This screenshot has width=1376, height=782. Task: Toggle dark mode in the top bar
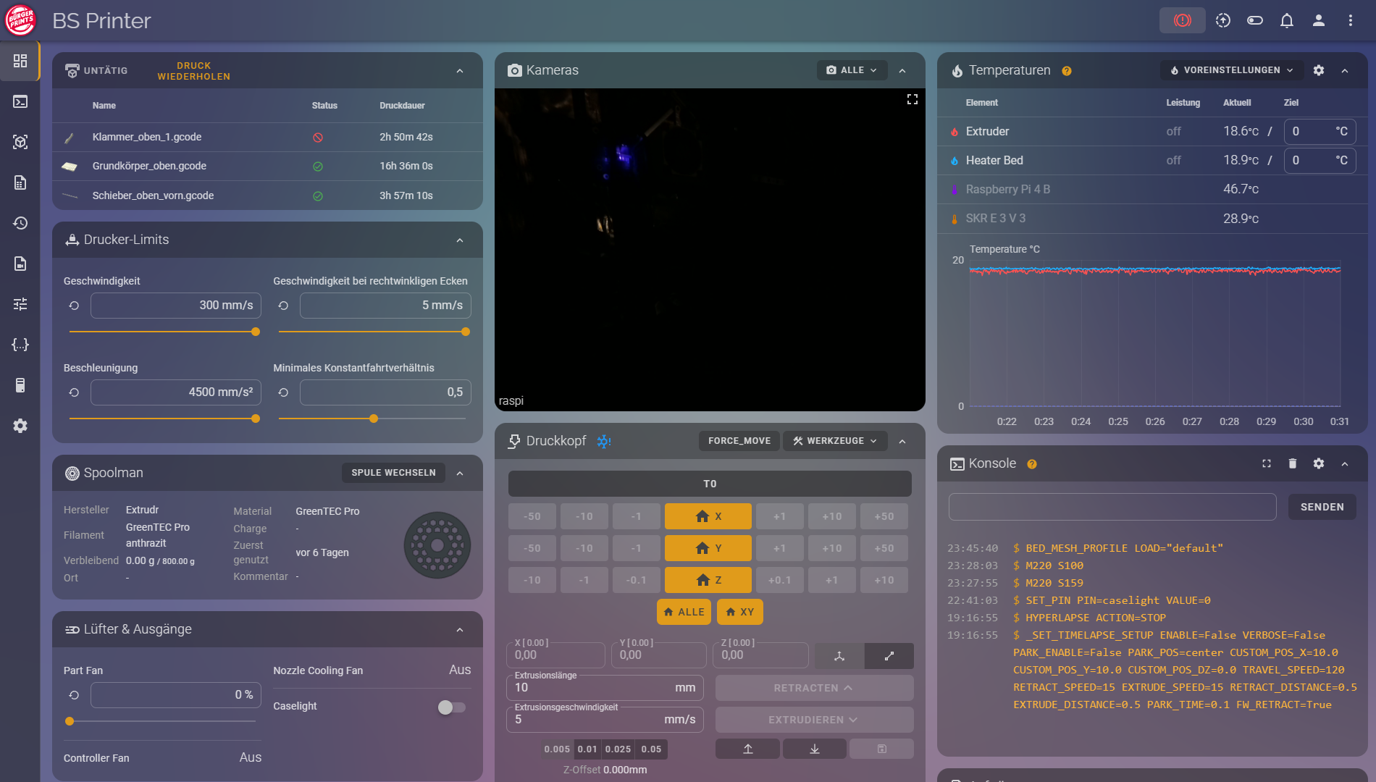(x=1255, y=20)
